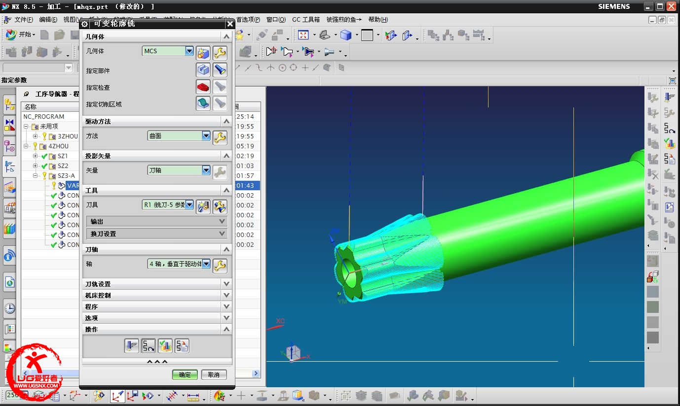Edit the R1 tool with wrench icon
This screenshot has width=680, height=406.
click(x=220, y=206)
